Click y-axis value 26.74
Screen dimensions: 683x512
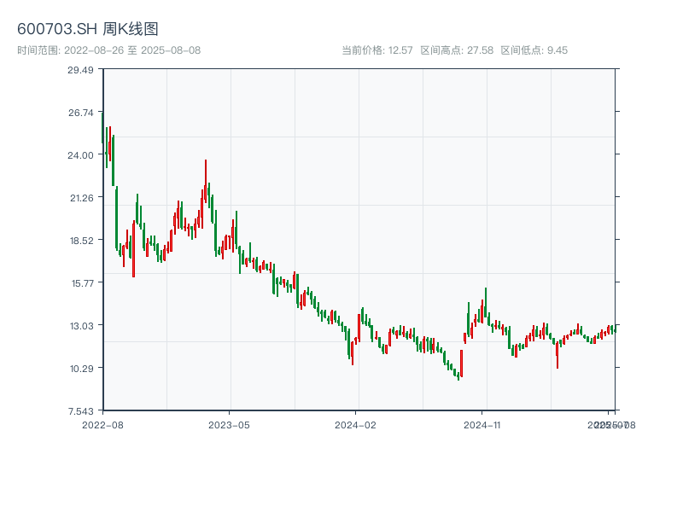pos(80,113)
